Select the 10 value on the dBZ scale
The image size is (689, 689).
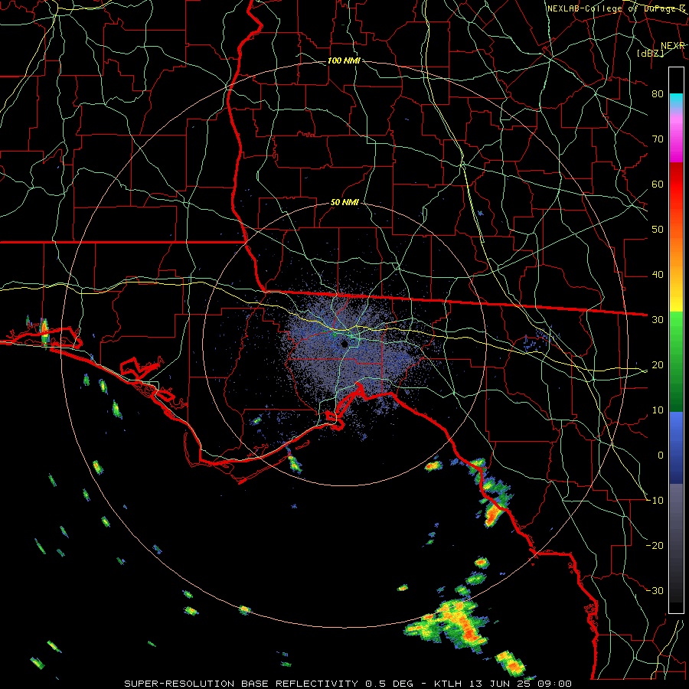click(x=658, y=410)
